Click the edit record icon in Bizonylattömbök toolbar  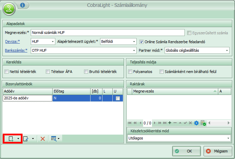coord(26,139)
